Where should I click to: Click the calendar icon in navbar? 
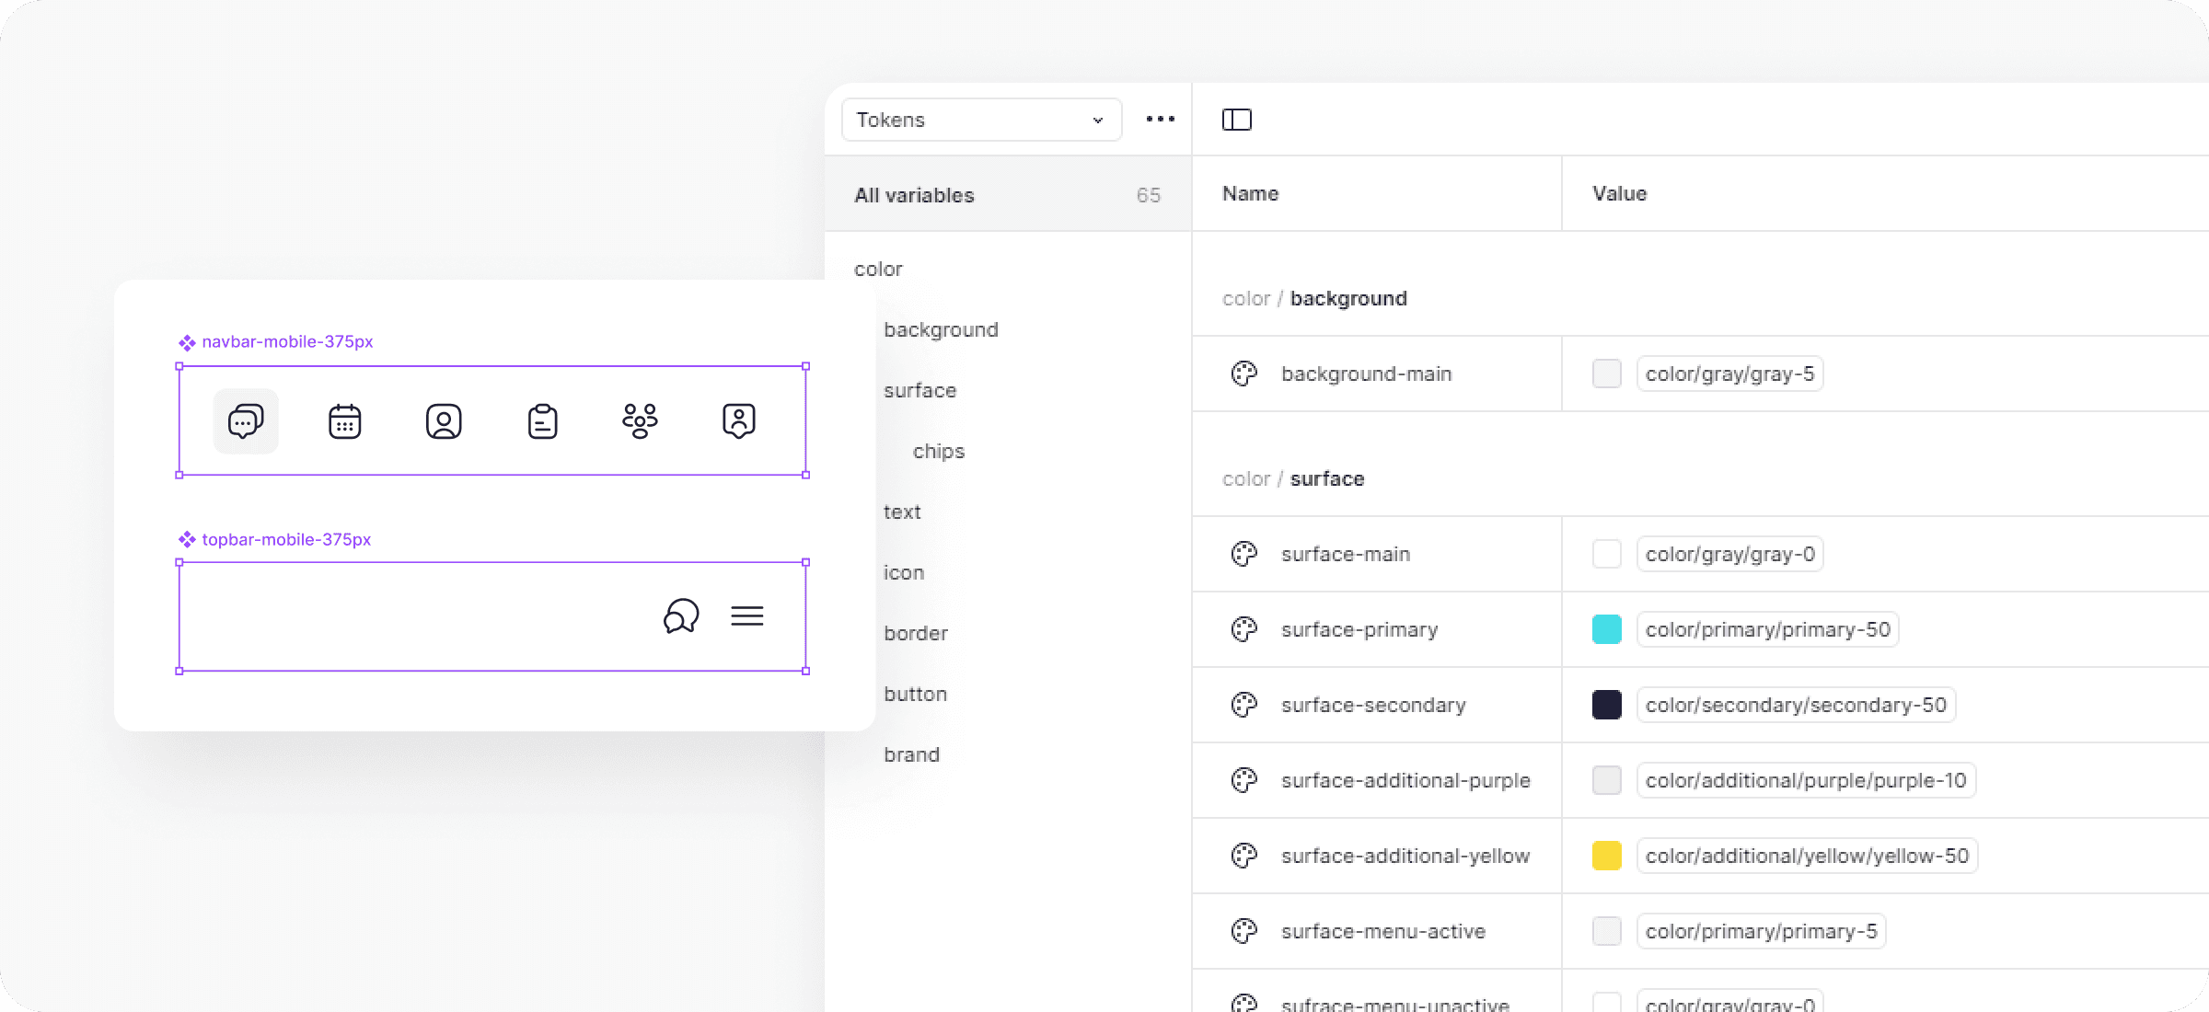tap(344, 421)
